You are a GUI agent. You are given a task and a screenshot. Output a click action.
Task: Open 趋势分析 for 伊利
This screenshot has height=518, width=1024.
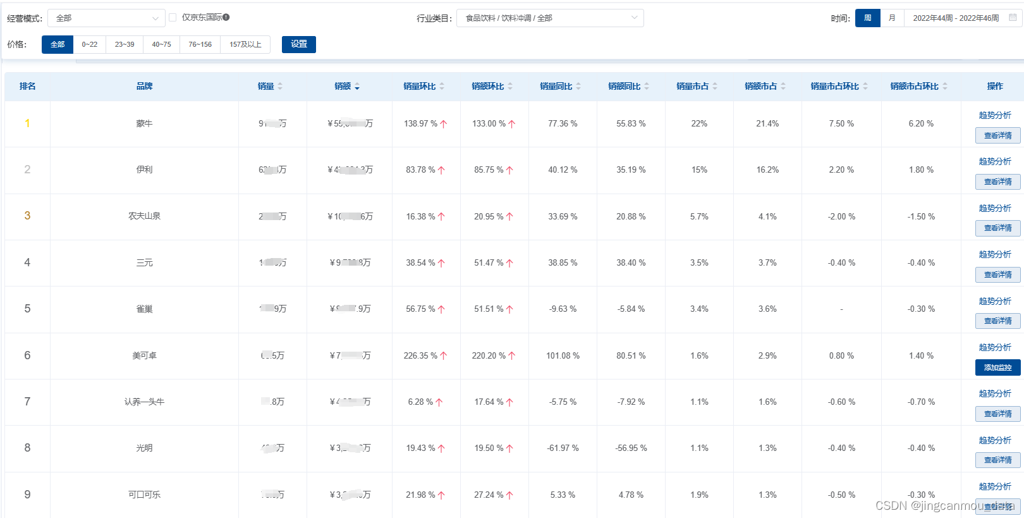coord(995,161)
